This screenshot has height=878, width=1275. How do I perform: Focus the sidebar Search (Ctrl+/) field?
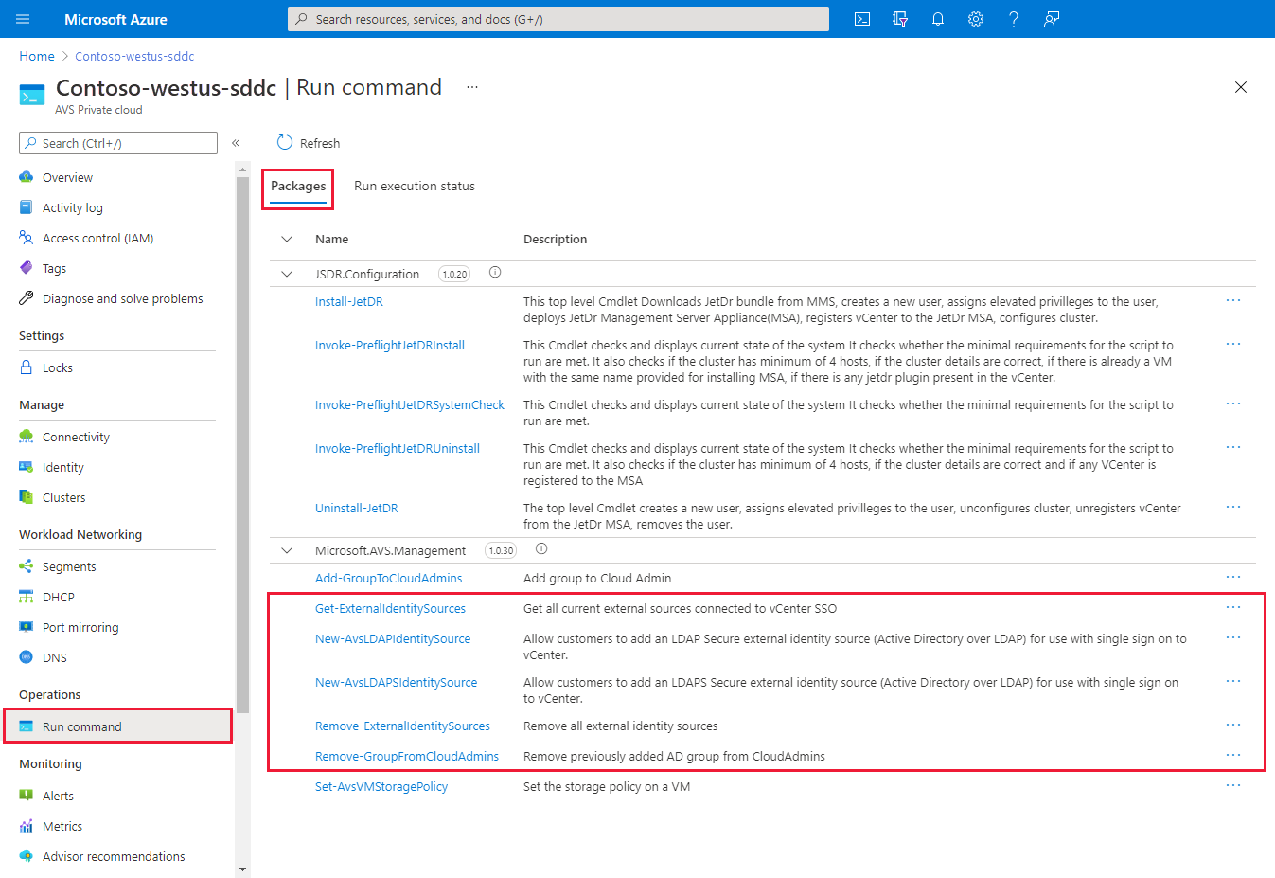pyautogui.click(x=118, y=143)
